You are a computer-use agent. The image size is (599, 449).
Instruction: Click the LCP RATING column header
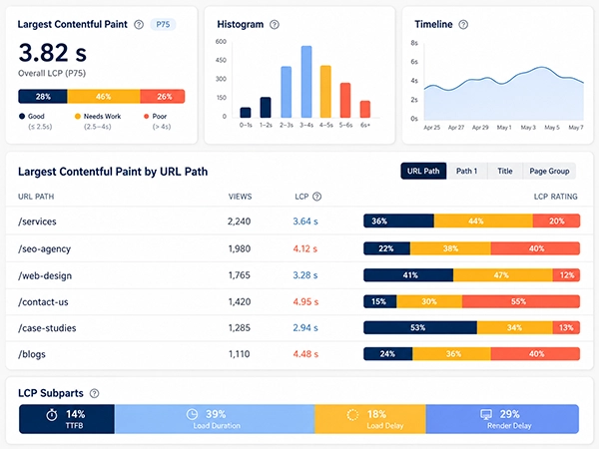555,197
